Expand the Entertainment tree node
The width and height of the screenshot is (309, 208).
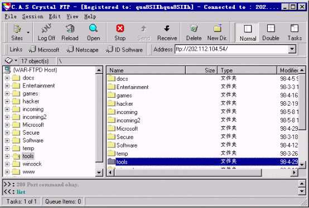(7, 86)
